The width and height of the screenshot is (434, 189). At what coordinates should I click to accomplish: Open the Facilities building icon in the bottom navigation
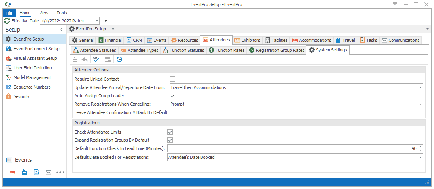(x=24, y=172)
